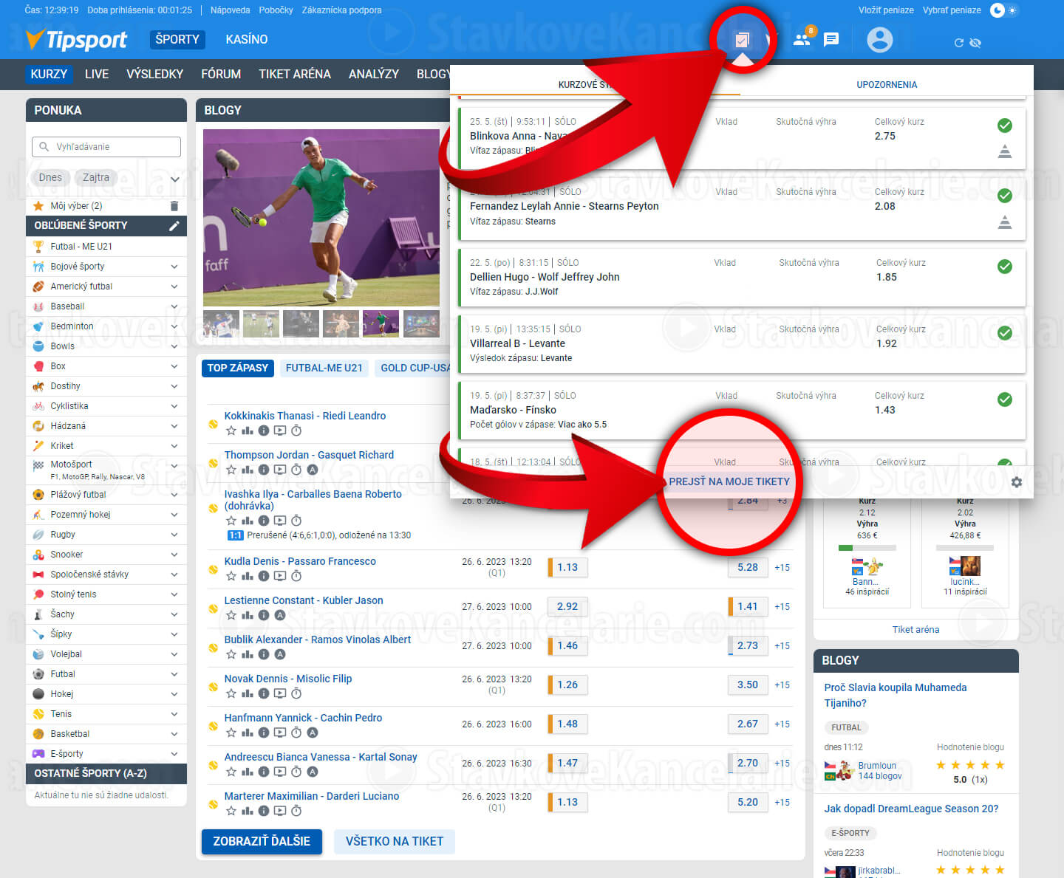Select the FUTBAL-ME U21 matches tab
1064x878 pixels.
[324, 368]
